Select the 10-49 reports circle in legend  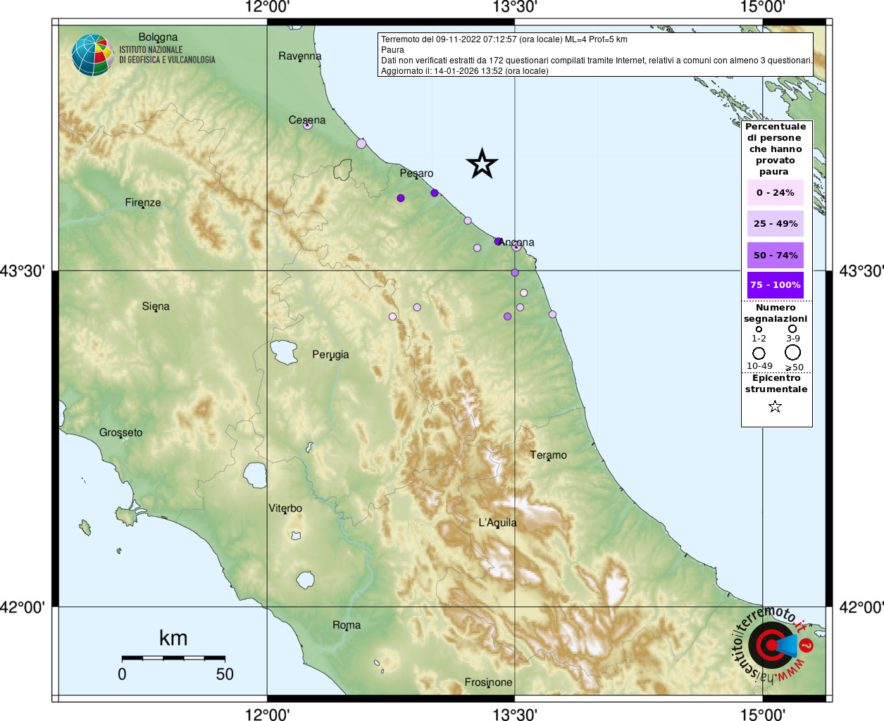pyautogui.click(x=759, y=353)
